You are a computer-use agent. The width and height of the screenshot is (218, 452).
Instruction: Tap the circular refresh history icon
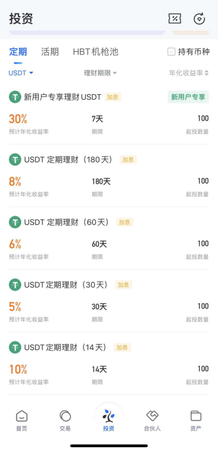pos(199,19)
